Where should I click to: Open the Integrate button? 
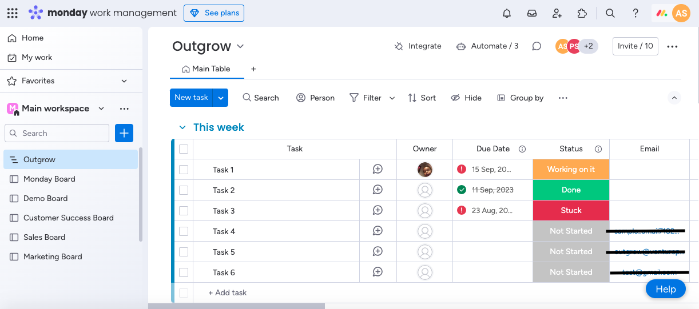tap(418, 46)
